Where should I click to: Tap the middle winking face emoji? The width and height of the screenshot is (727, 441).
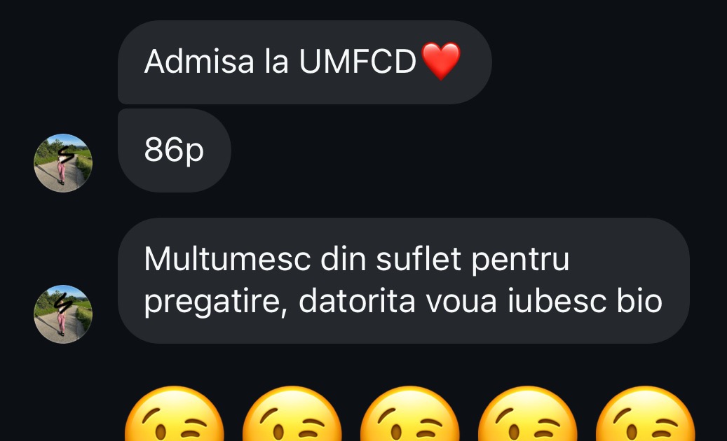click(410, 413)
